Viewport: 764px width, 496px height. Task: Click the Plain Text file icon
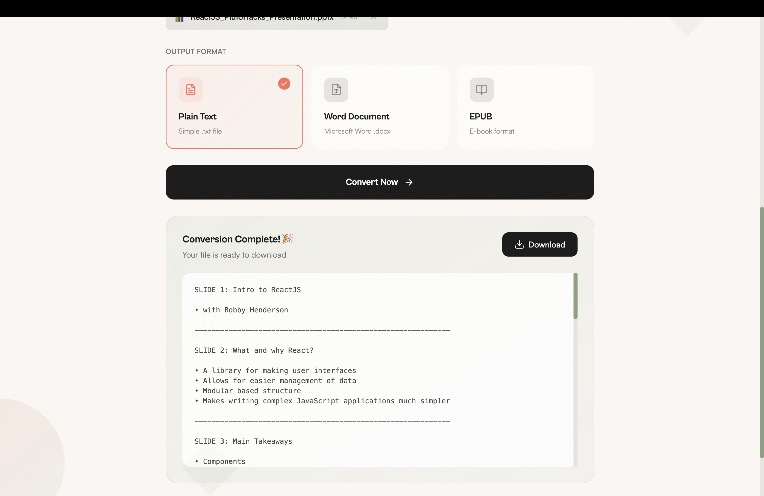(191, 90)
